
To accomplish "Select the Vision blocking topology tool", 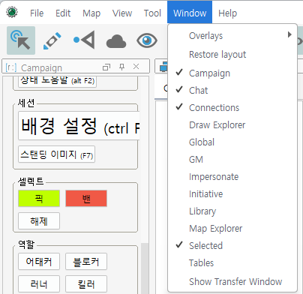I will click(x=84, y=40).
